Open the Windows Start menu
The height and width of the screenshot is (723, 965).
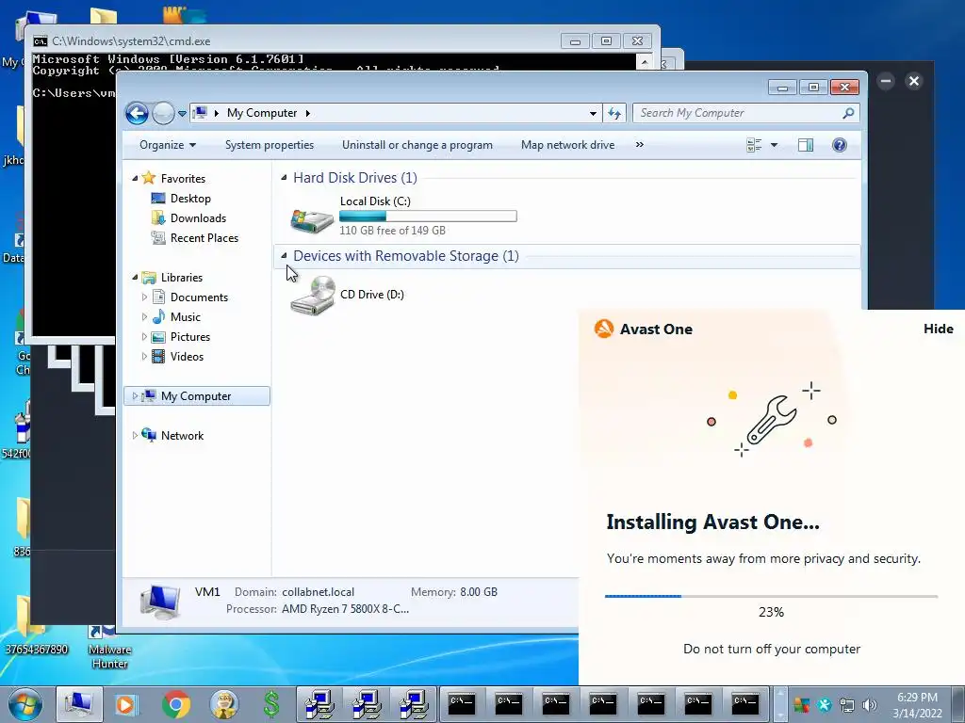25,704
